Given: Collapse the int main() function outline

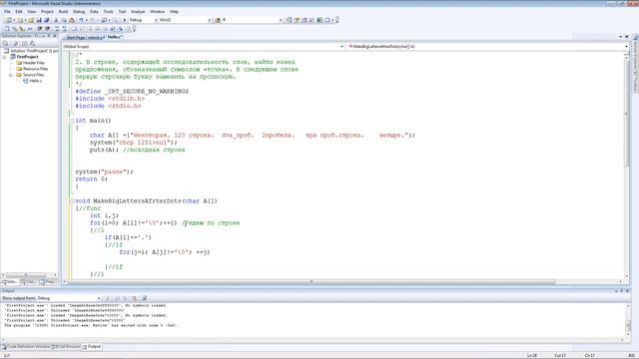Looking at the screenshot, I should pos(71,121).
